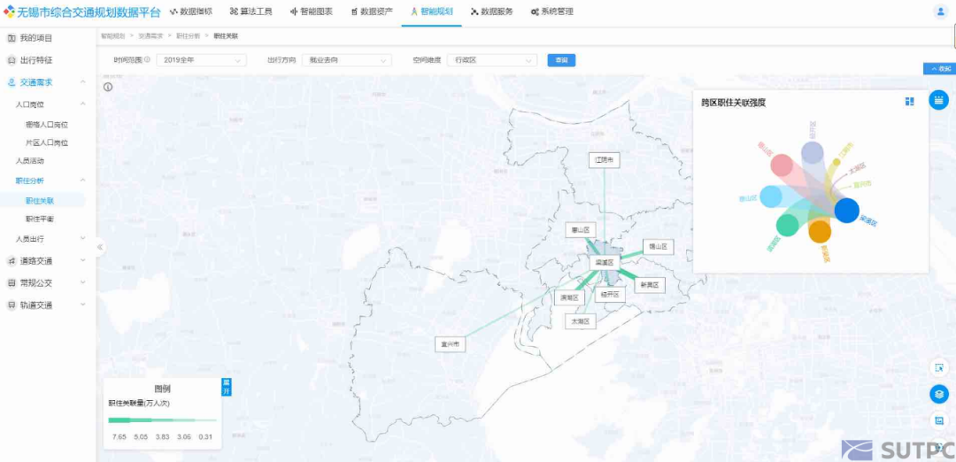This screenshot has width=956, height=462.
Task: Click the 交通需求 sidebar icon
Action: [x=11, y=82]
